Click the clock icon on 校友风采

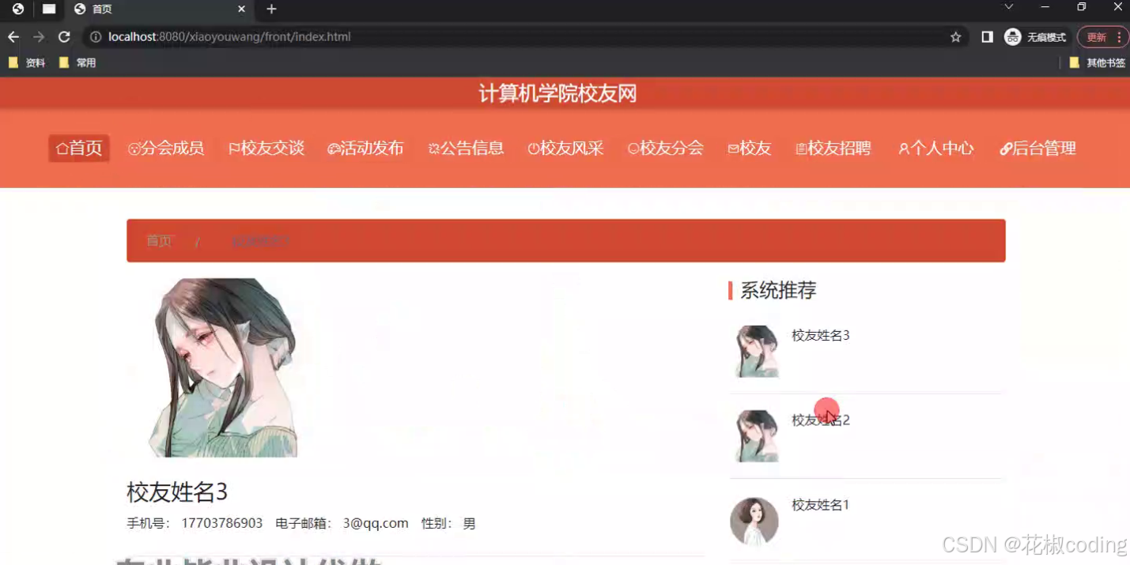pyautogui.click(x=534, y=148)
